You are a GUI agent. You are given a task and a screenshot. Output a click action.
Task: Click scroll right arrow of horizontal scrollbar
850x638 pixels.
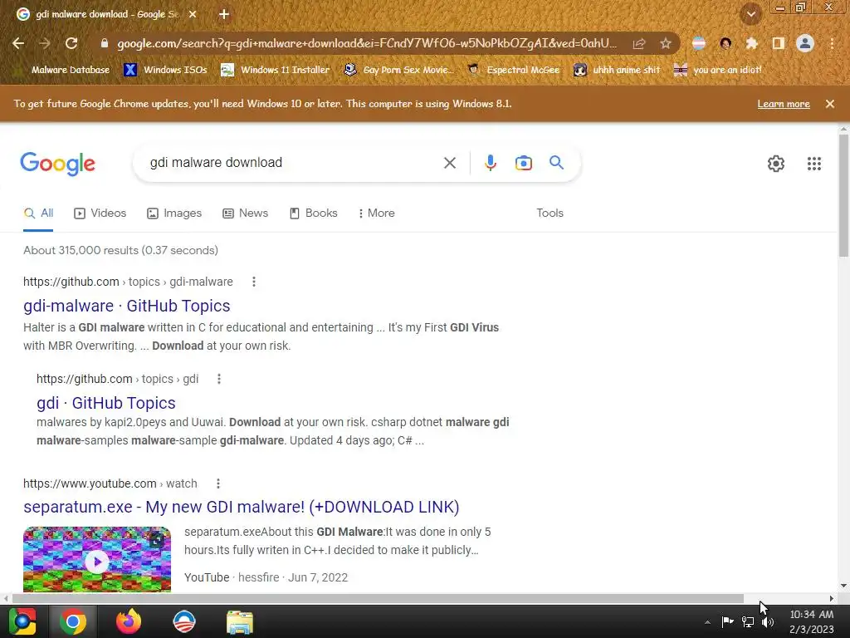(x=831, y=598)
